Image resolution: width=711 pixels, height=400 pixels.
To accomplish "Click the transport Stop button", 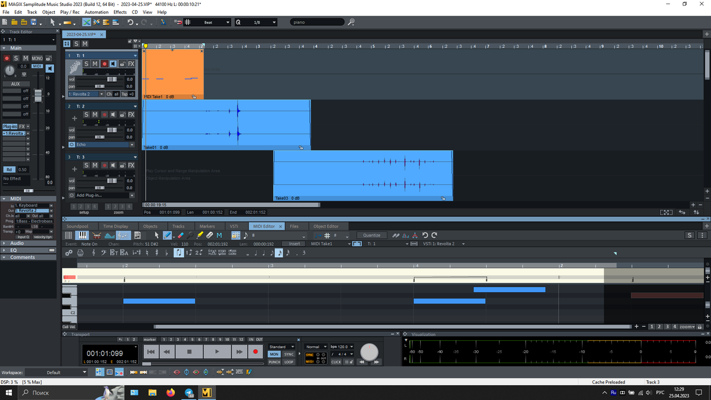I will click(189, 351).
